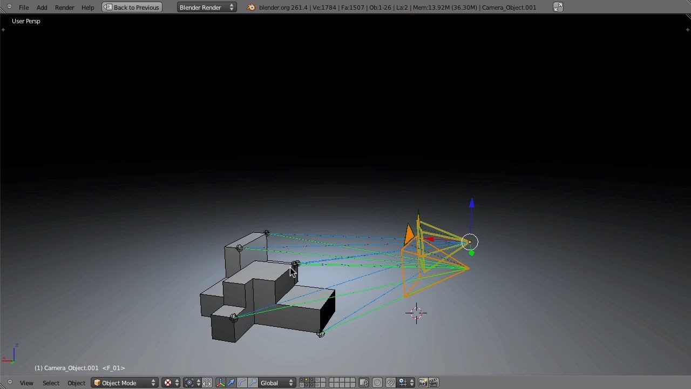Click the Back to Previous button
Viewport: 691px width, 389px height.
click(x=132, y=8)
